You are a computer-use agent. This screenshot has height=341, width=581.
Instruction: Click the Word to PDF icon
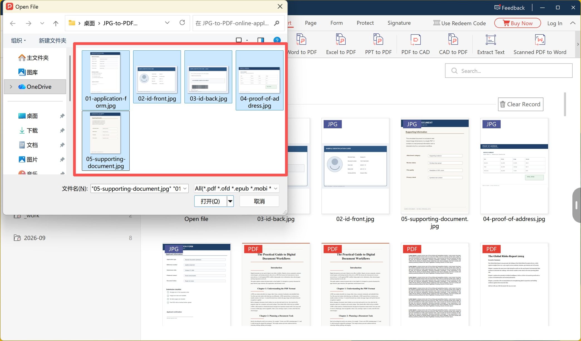click(x=301, y=40)
